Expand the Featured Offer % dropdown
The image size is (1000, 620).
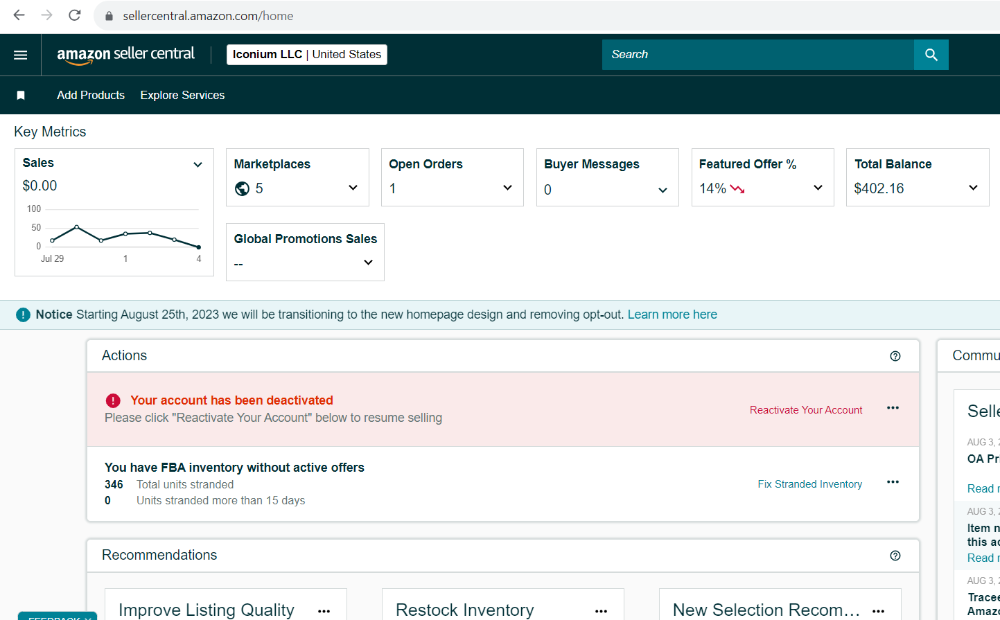(x=818, y=188)
